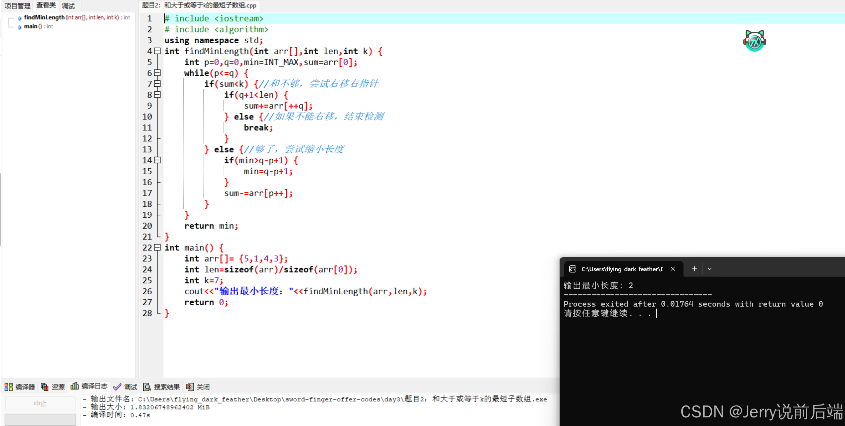This screenshot has height=426, width=845.
Task: Click the main function node icon
Action: click(20, 27)
